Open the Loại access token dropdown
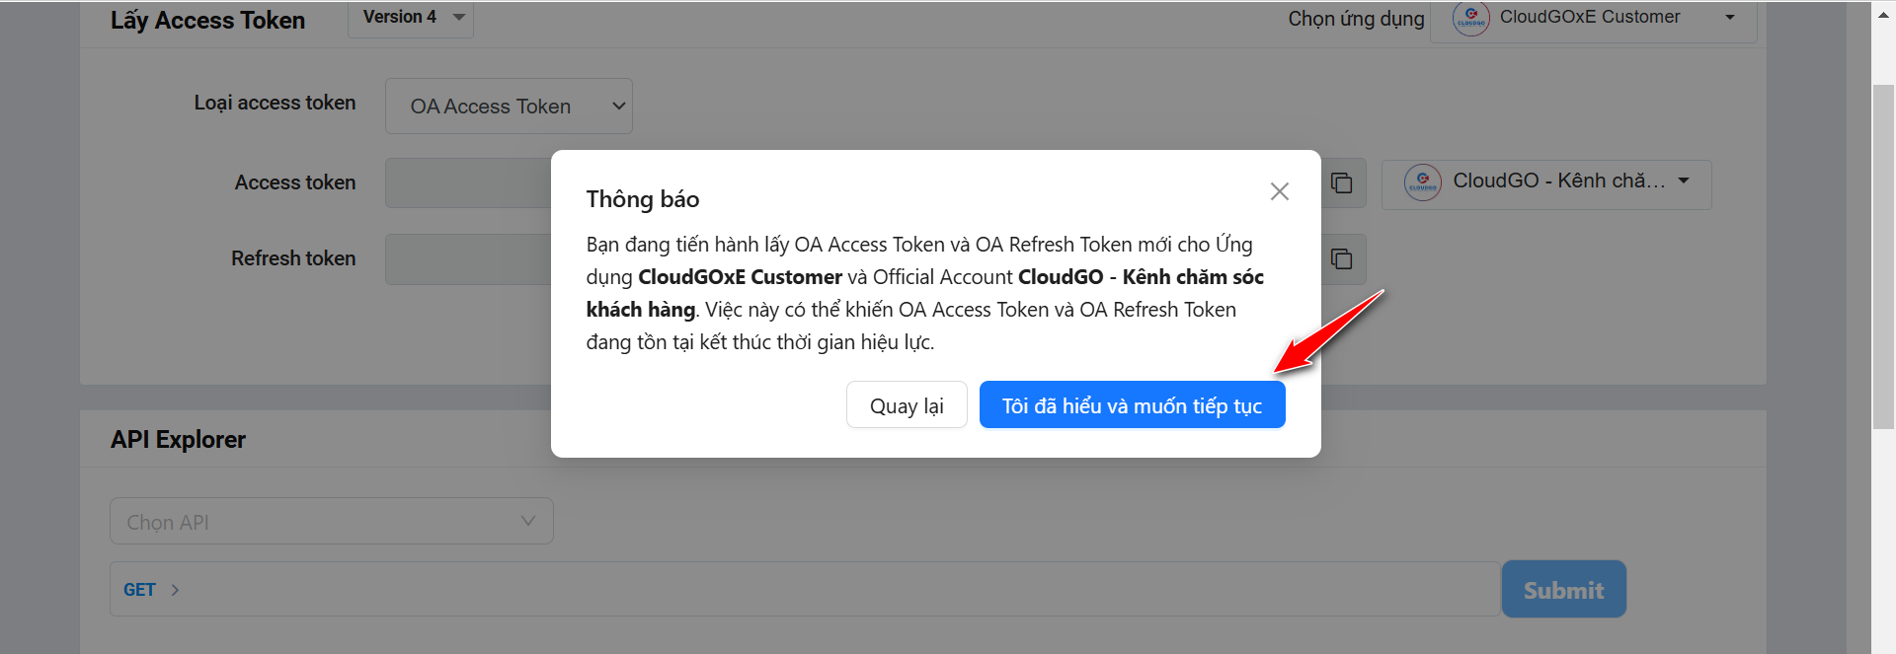Screen dimensions: 1896x654 [508, 106]
